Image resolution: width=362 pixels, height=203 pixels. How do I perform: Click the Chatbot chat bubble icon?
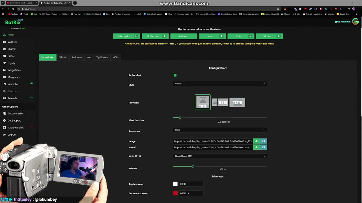click(x=5, y=49)
